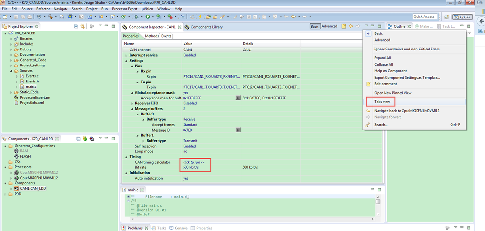Click the yellow note Edit comment icon
The image size is (485, 231).
344,26
